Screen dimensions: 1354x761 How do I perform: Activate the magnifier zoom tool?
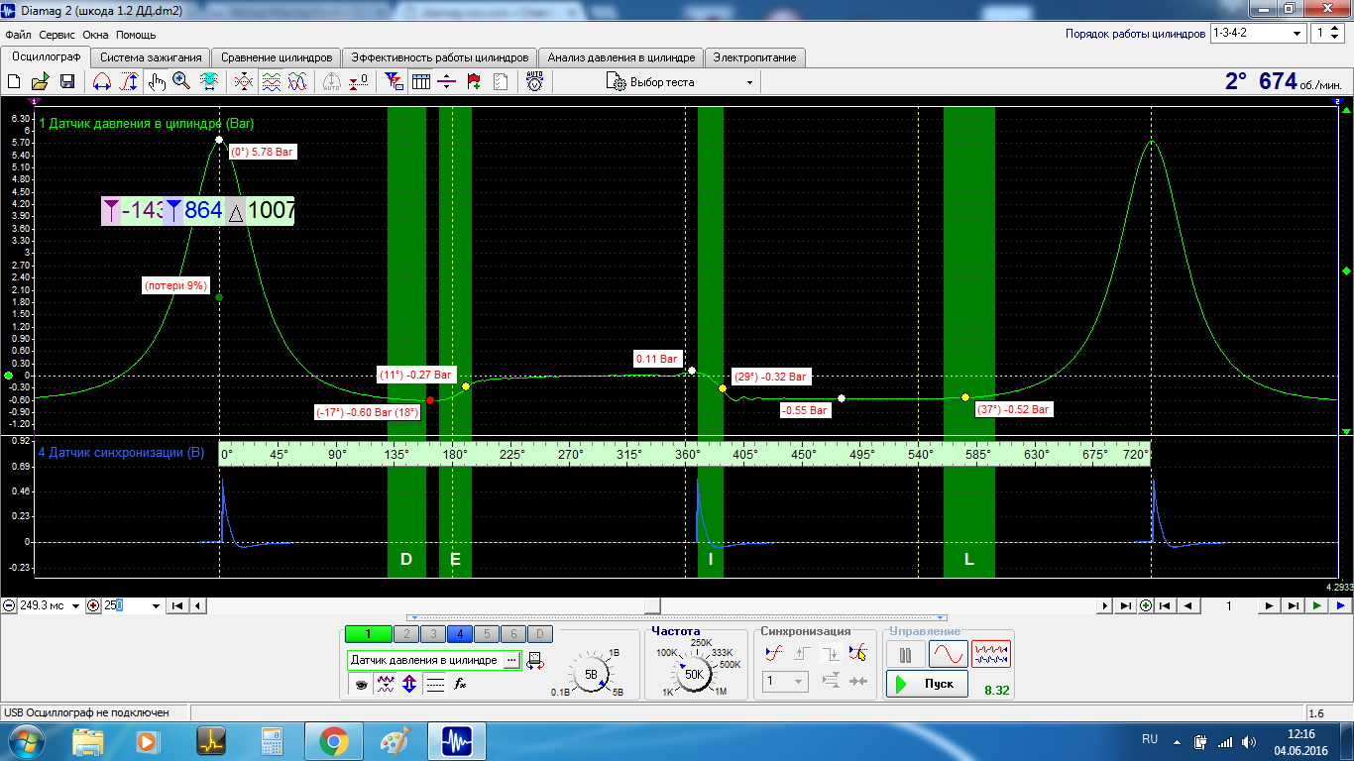181,82
